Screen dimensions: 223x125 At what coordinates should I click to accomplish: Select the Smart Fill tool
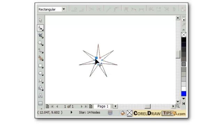coord(40,58)
